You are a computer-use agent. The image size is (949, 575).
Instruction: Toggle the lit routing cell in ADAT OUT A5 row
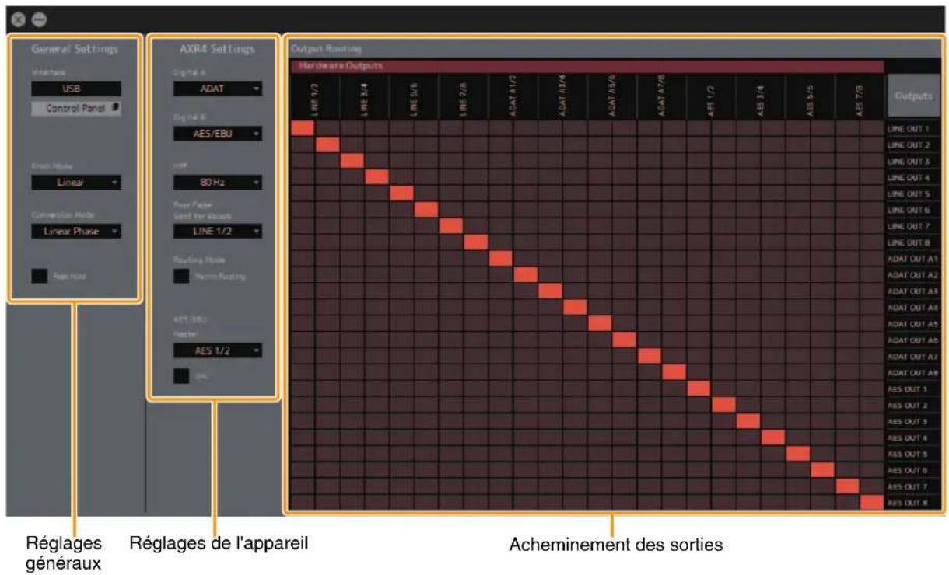pyautogui.click(x=600, y=323)
